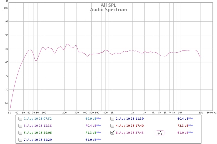Click the '1: Aug 10 18:07:52' legend label
The height and width of the screenshot is (144, 217).
tap(38, 119)
